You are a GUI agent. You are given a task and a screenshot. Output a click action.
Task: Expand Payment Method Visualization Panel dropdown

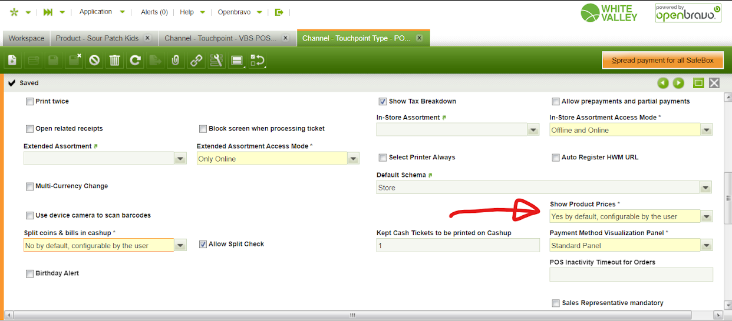pos(707,245)
